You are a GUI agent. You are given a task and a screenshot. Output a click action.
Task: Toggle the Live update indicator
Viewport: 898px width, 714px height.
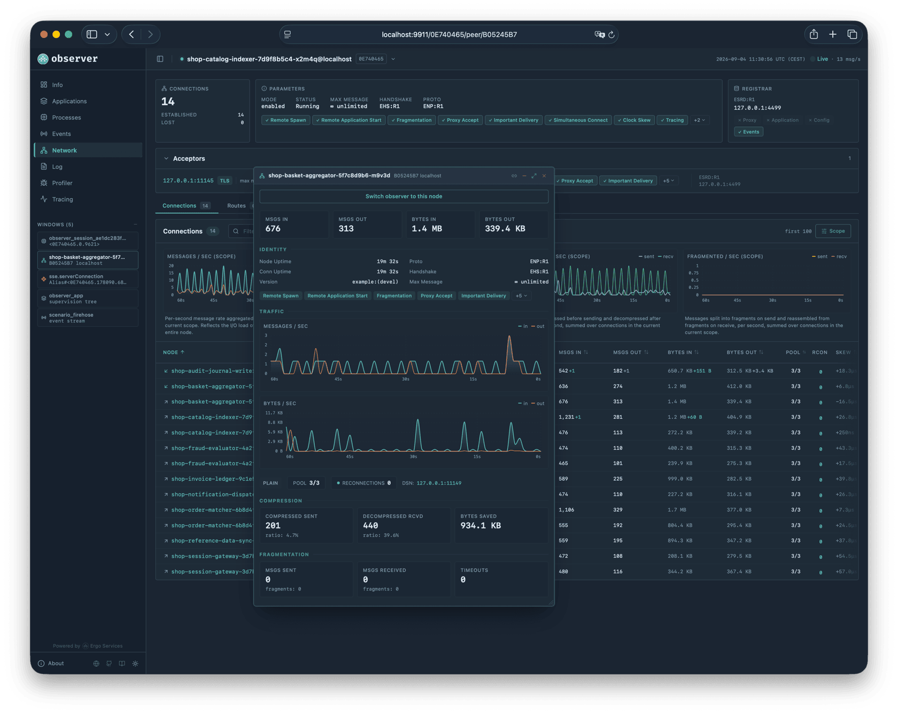(x=819, y=59)
